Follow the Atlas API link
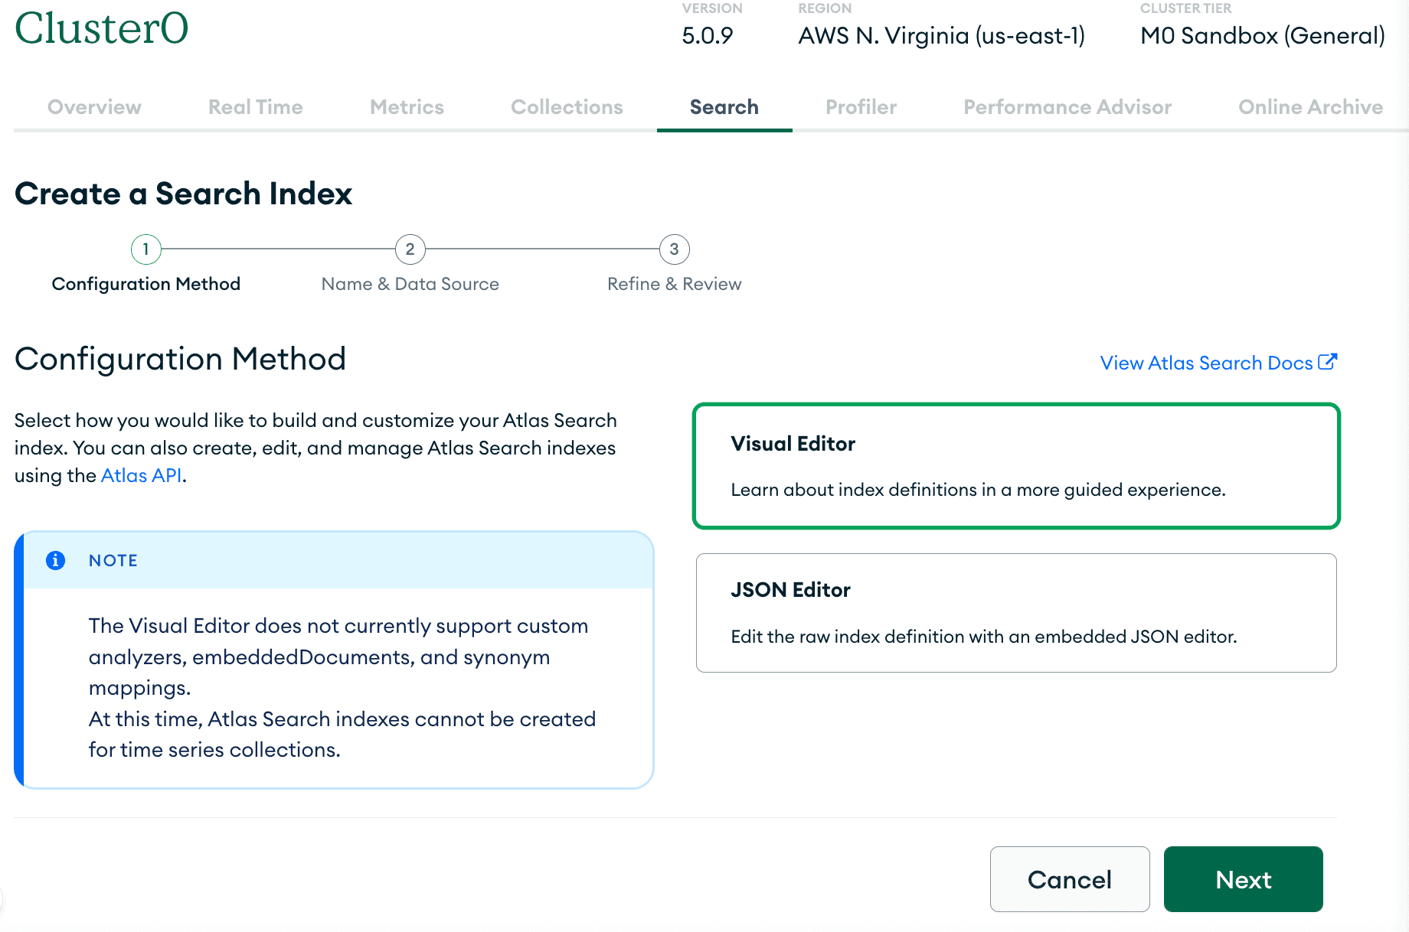 (141, 476)
